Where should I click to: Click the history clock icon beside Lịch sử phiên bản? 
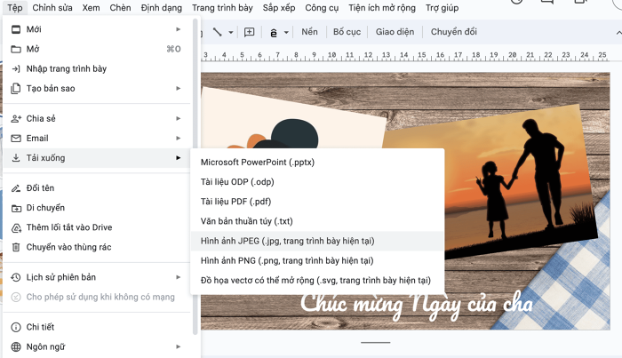tap(16, 277)
